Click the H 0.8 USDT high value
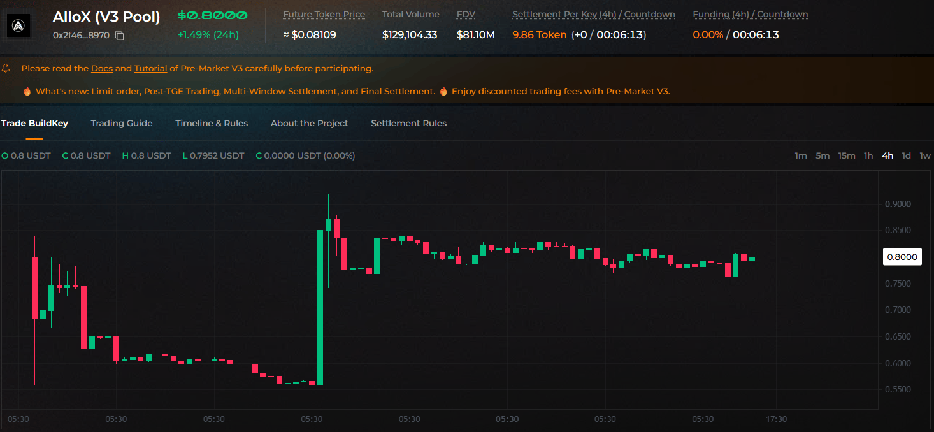The image size is (934, 432). pyautogui.click(x=147, y=155)
